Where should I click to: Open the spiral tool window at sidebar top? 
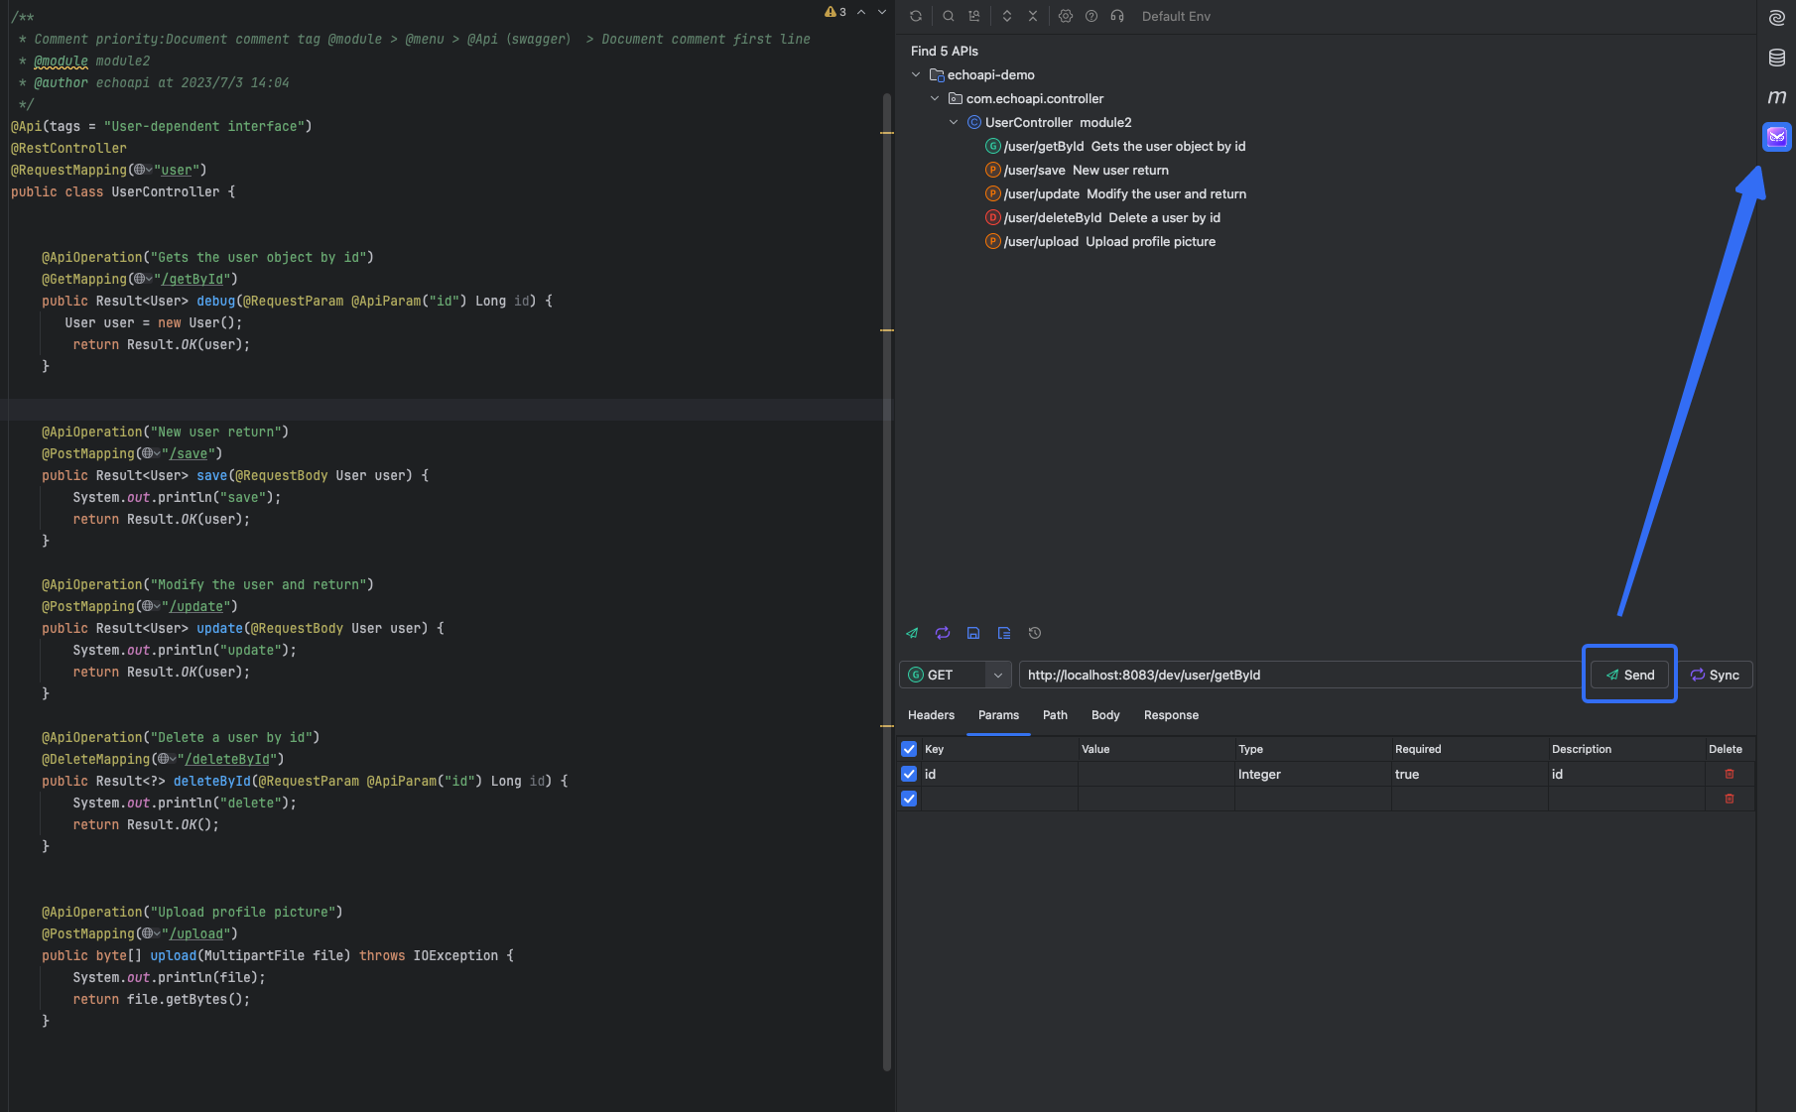tap(1777, 18)
